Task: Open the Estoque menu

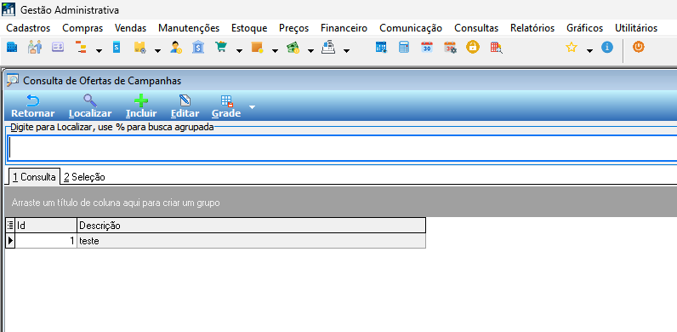Action: tap(249, 28)
